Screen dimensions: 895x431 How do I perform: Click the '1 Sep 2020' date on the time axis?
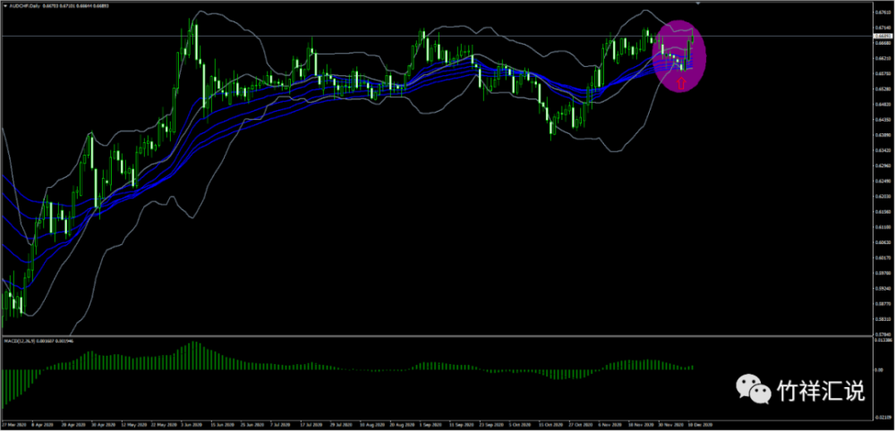pyautogui.click(x=431, y=425)
